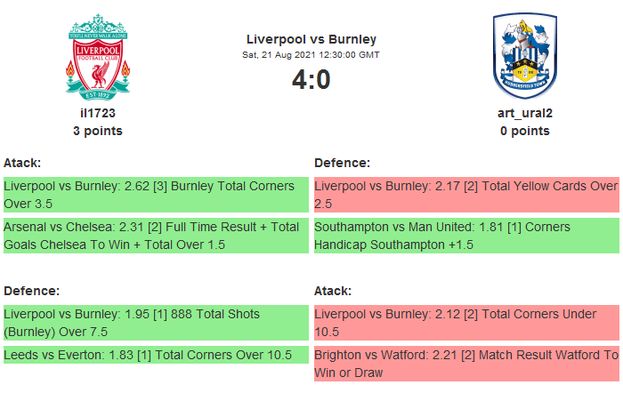This screenshot has width=623, height=409.
Task: Click the 0 points label under art_ural2
Action: click(x=524, y=131)
